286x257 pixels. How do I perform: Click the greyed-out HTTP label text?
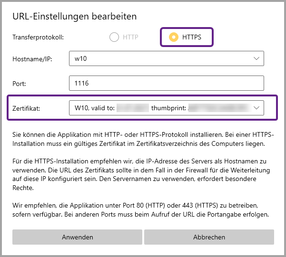coord(130,37)
